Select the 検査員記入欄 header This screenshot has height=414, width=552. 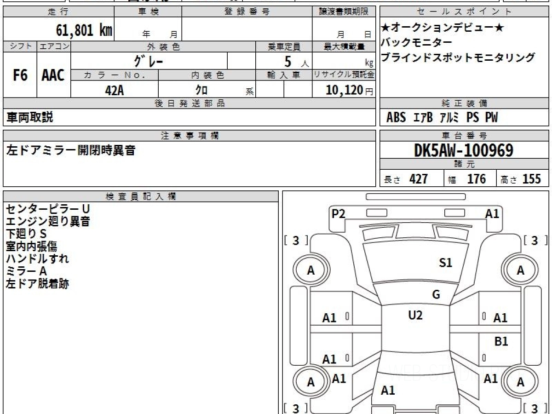pos(141,196)
